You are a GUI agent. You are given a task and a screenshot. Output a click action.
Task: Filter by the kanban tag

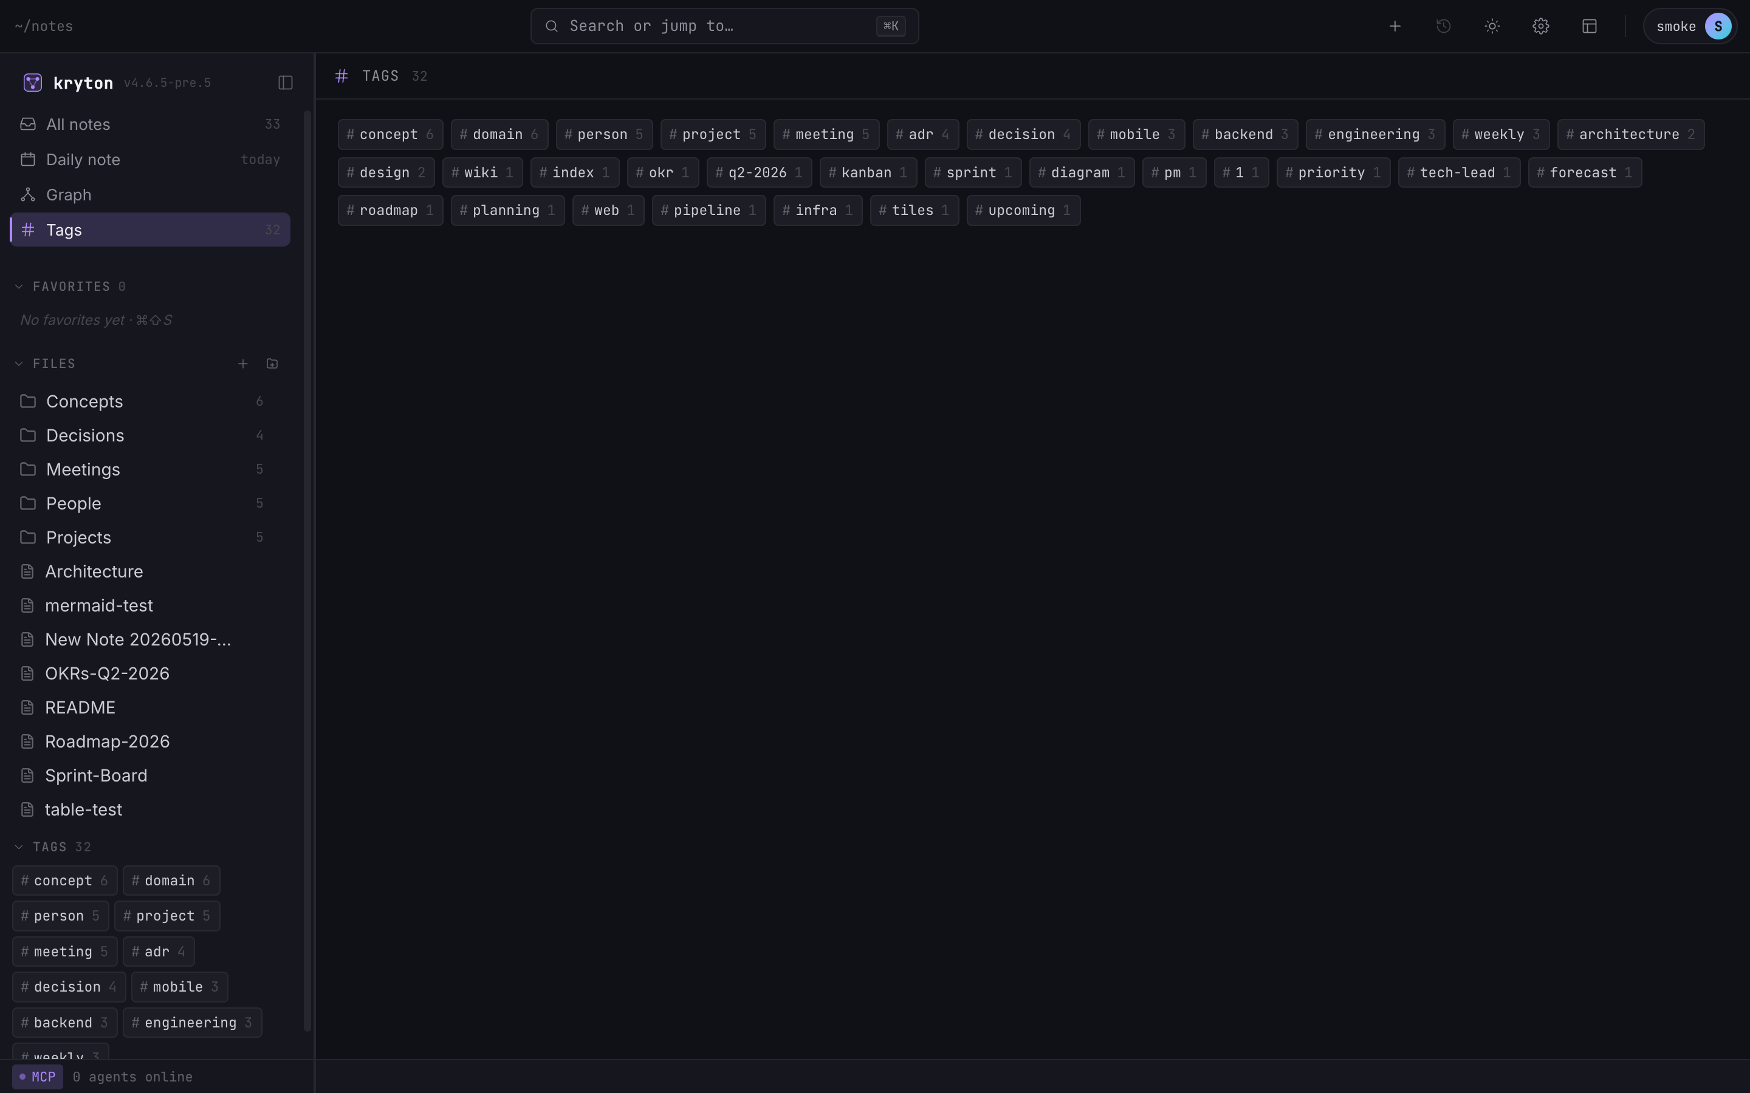[868, 173]
